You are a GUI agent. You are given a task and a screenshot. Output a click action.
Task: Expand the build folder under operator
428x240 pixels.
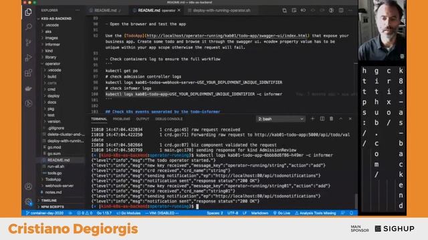tap(52, 77)
